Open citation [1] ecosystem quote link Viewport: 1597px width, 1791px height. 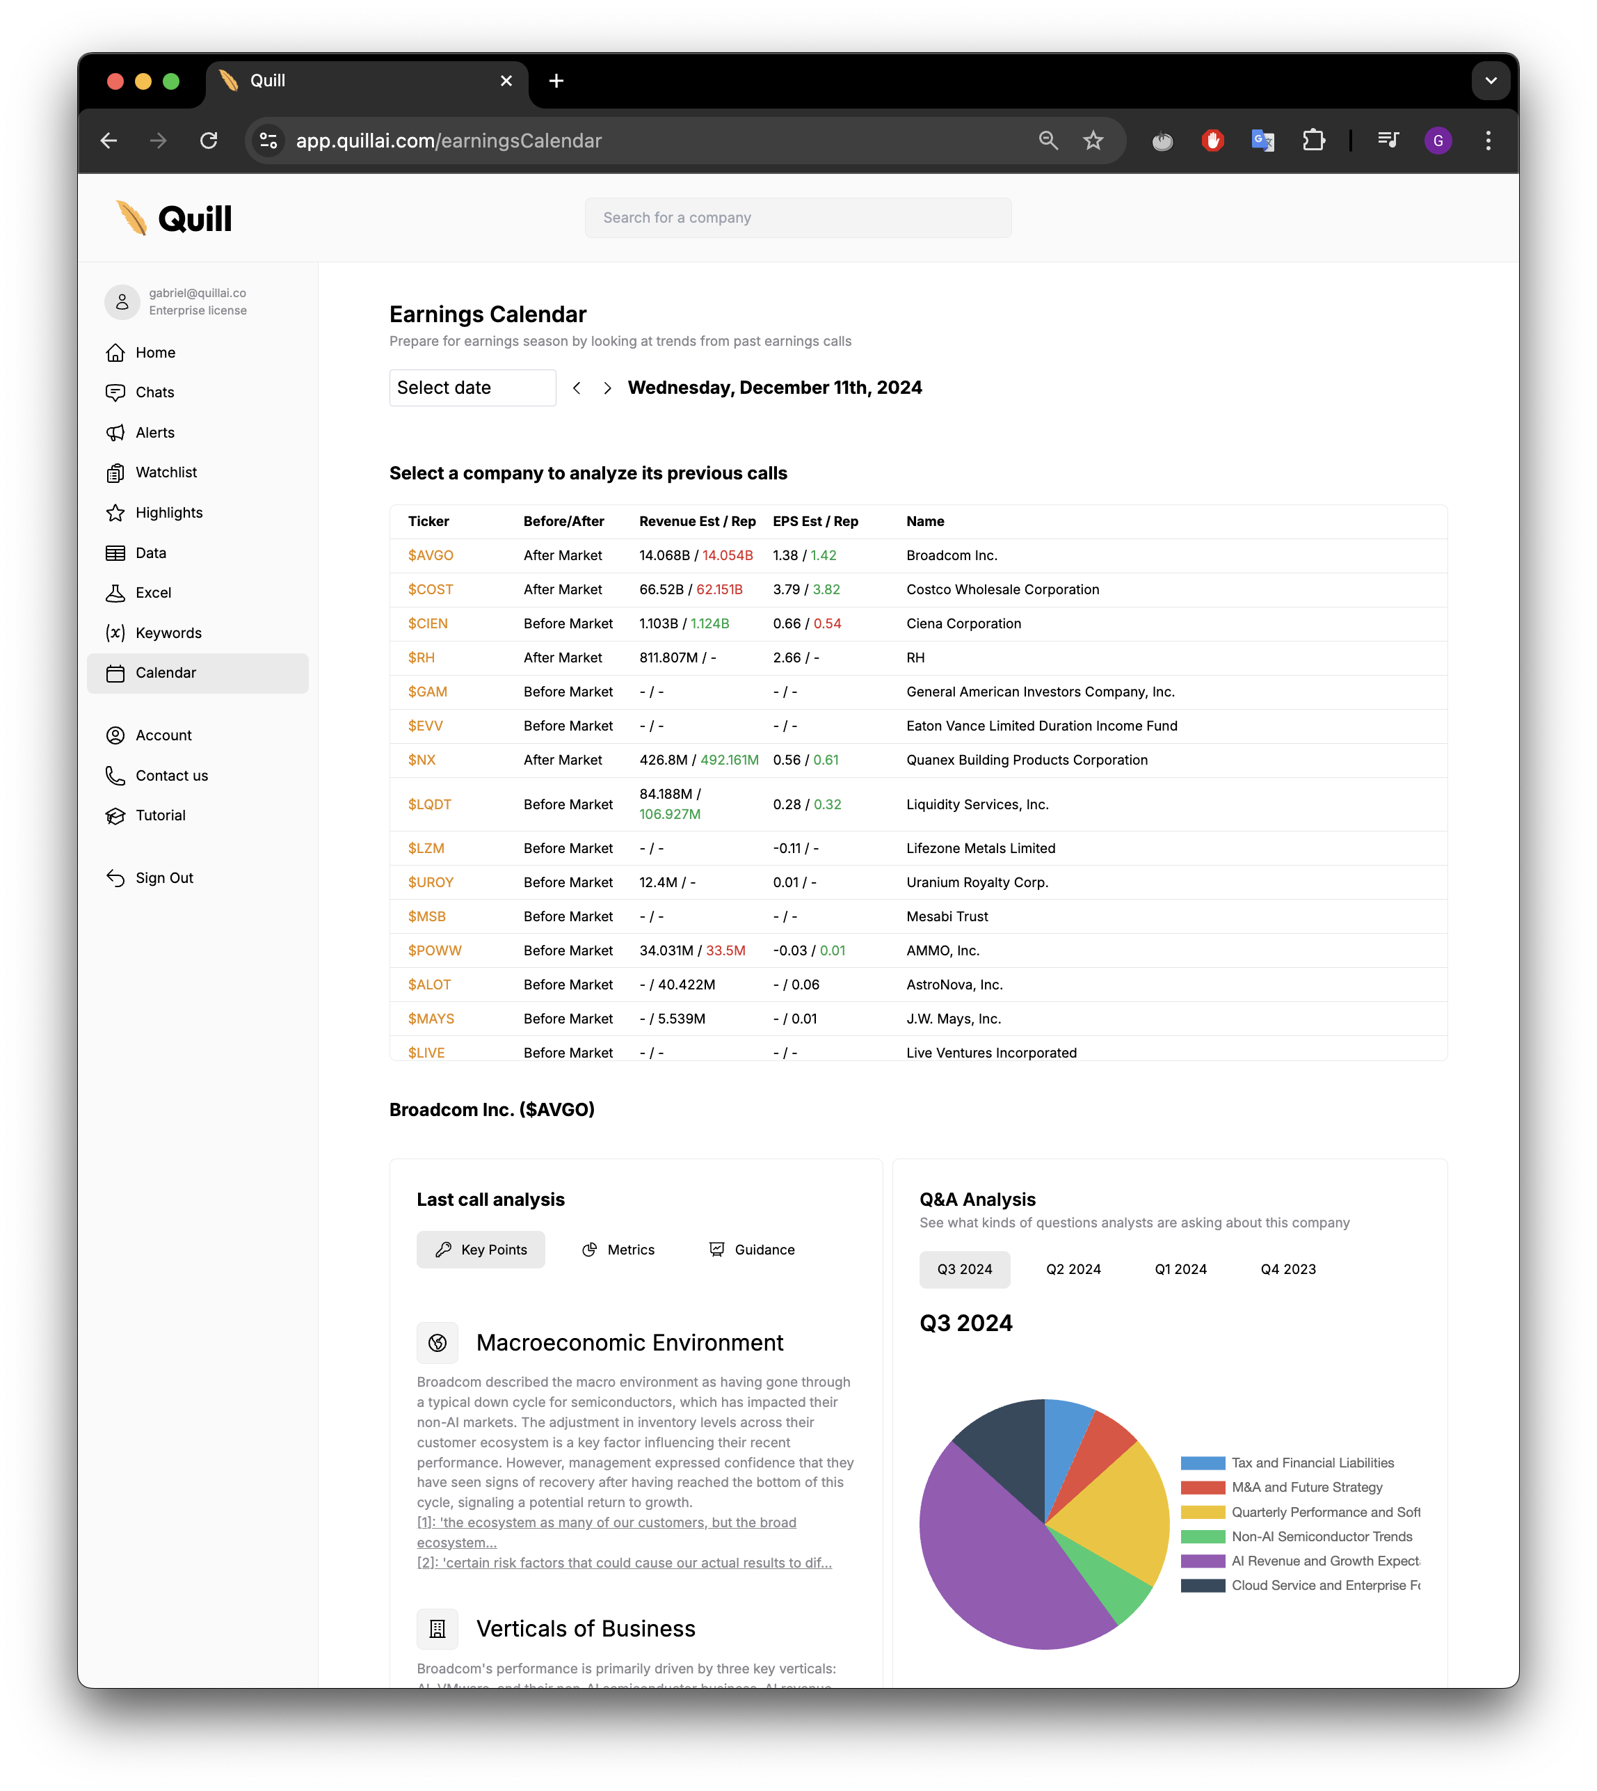pos(607,1533)
